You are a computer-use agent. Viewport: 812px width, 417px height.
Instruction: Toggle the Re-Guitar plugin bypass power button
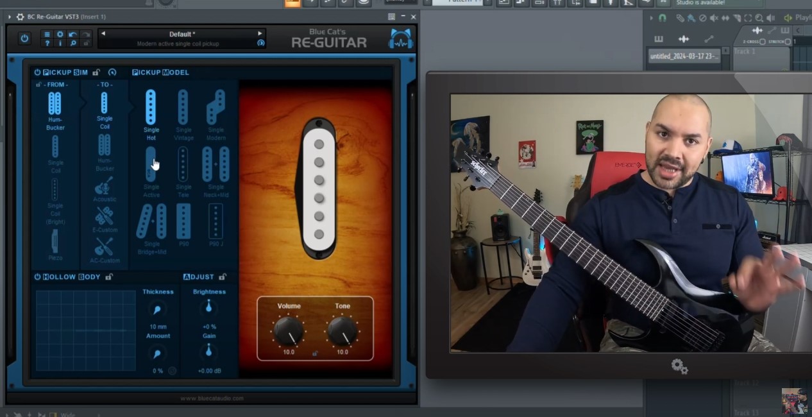(x=24, y=38)
